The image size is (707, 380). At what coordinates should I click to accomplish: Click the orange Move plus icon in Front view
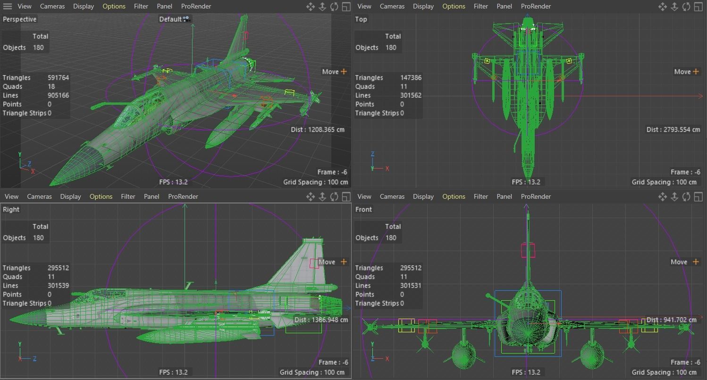click(696, 262)
